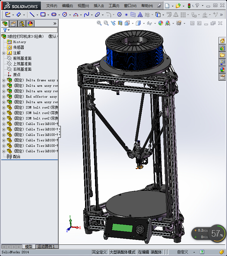Open the 帮助(H) menu
Viewport: 227px width, 256px height.
point(147,6)
